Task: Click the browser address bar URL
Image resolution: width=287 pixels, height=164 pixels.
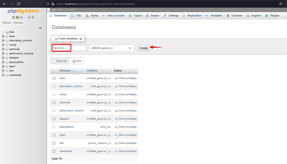Action: pyautogui.click(x=96, y=4)
